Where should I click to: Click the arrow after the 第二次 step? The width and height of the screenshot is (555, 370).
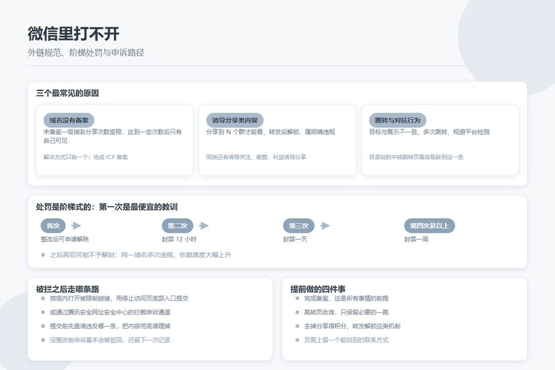tap(204, 226)
